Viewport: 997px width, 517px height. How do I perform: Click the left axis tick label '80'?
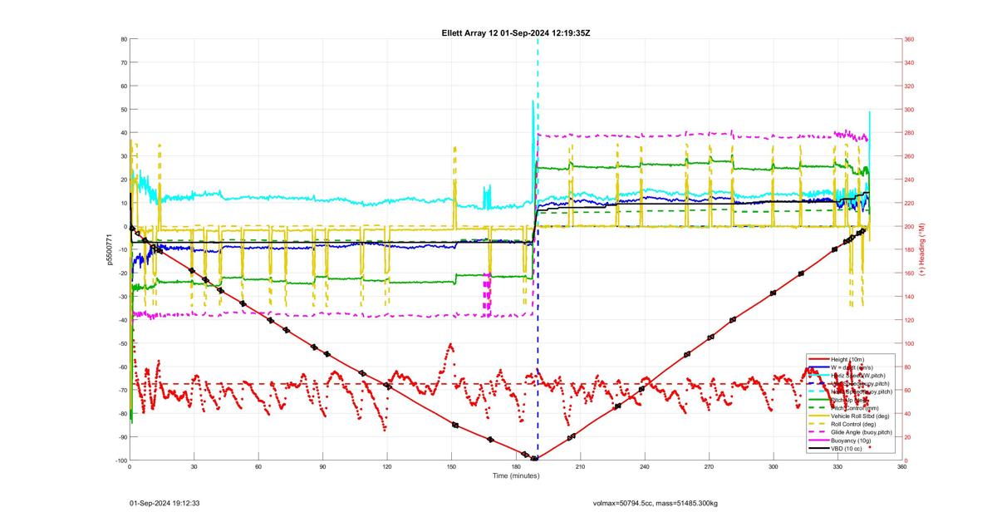click(x=123, y=39)
